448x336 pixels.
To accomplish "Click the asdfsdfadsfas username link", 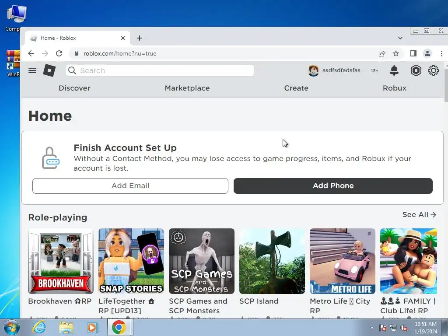I will 343,70.
